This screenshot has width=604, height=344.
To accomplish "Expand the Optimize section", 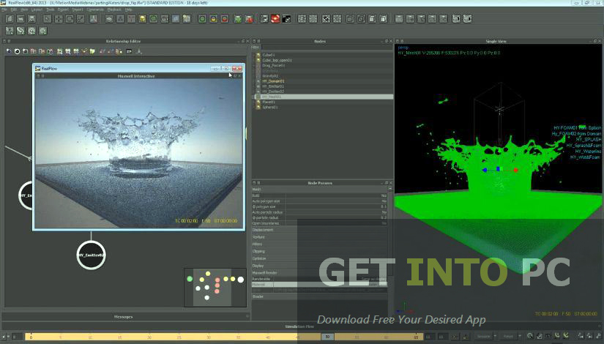I will pyautogui.click(x=319, y=258).
